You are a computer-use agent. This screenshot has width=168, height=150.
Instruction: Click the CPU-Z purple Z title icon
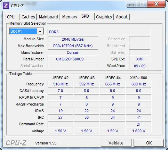coord(6,6)
